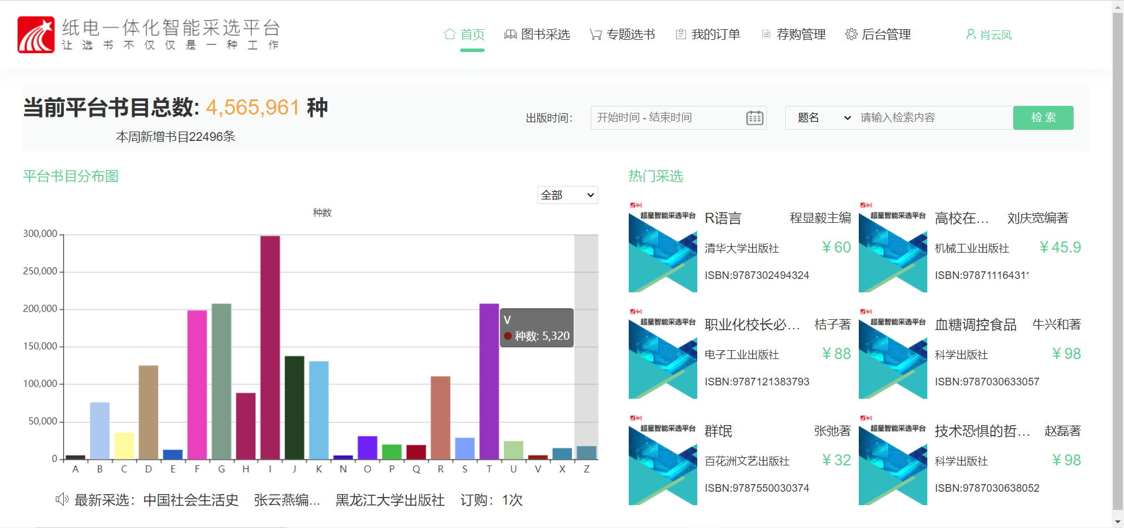Click the platform logo icon

coord(36,35)
